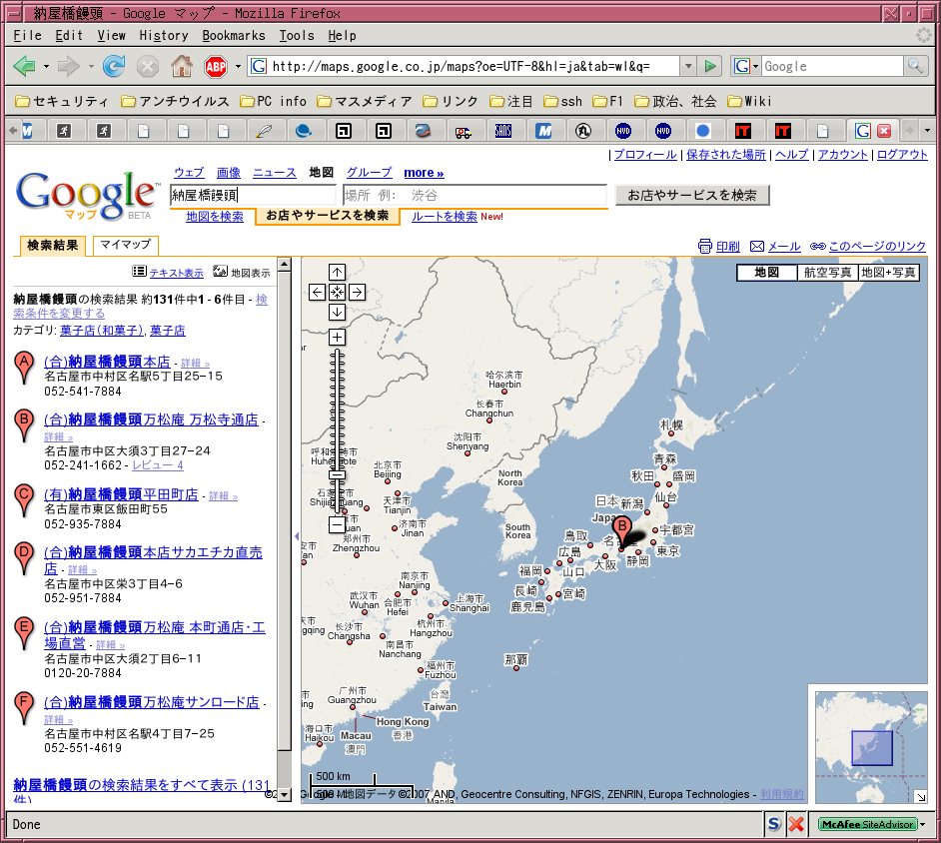Viewport: 941px width, 843px height.
Task: Open the 地図を検索 link
Action: click(x=215, y=217)
